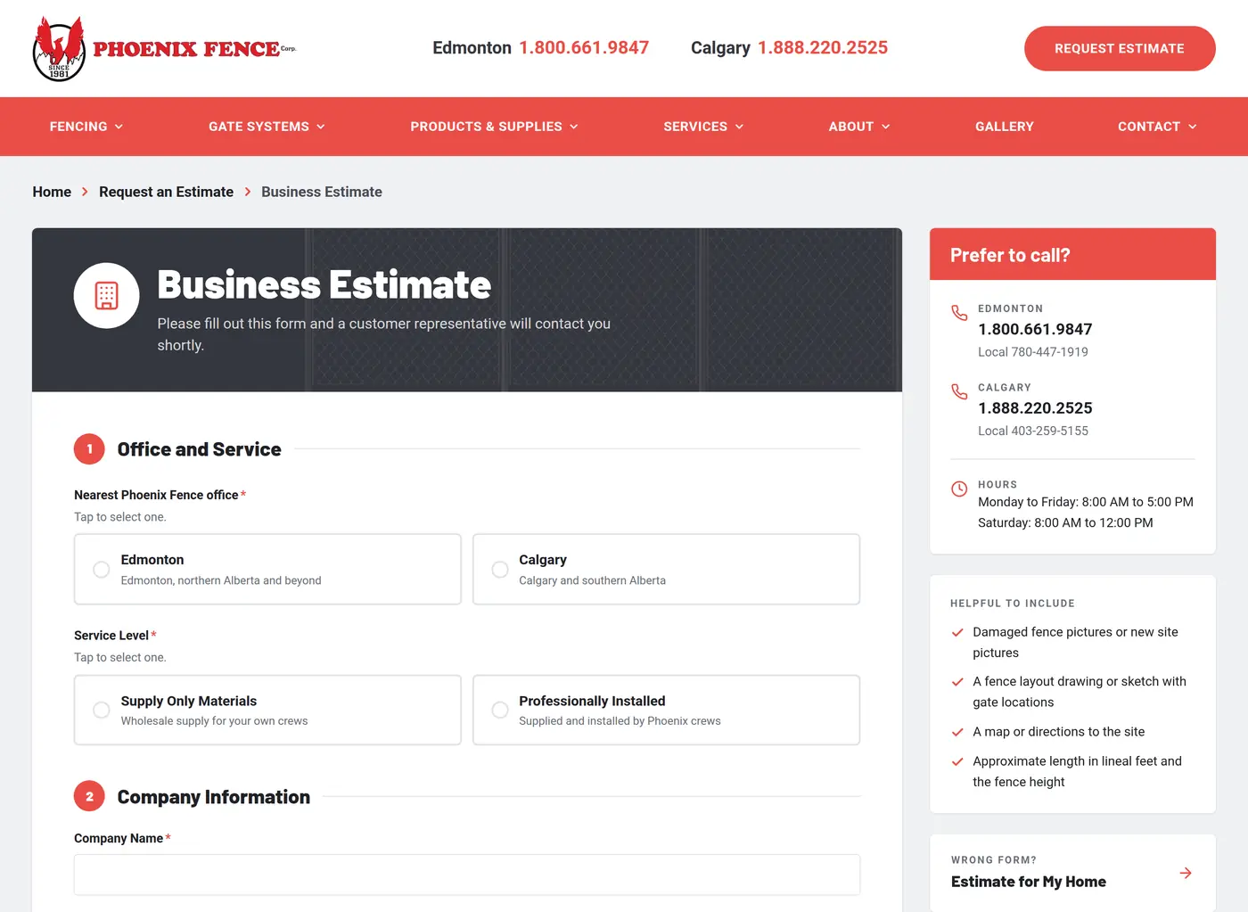Click the arrow icon on Estimate for My Home
This screenshot has height=912, width=1248.
coord(1186,873)
